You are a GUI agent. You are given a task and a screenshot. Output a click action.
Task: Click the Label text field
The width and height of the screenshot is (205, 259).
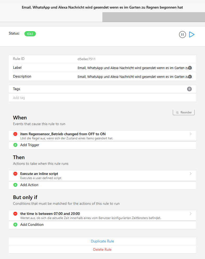coord(132,68)
